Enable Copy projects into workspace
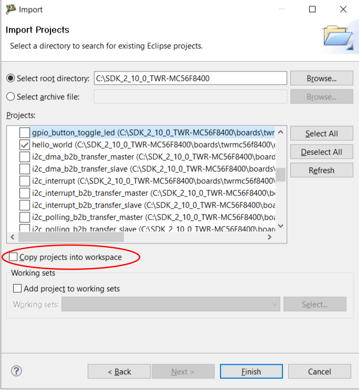 pyautogui.click(x=13, y=256)
